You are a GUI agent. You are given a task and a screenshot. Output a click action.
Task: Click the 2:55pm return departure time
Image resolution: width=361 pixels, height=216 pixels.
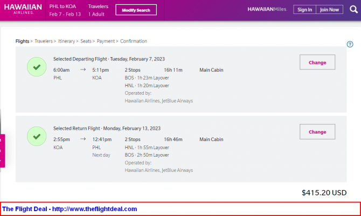(61, 140)
